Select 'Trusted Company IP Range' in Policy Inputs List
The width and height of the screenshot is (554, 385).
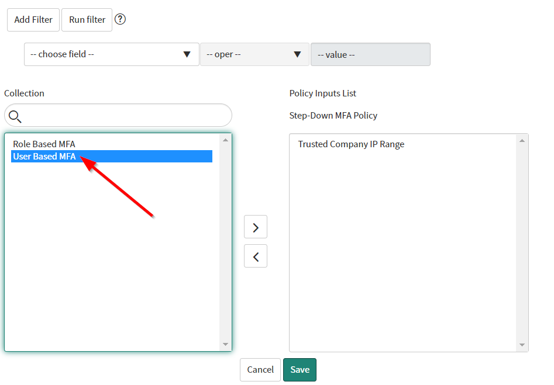(351, 144)
